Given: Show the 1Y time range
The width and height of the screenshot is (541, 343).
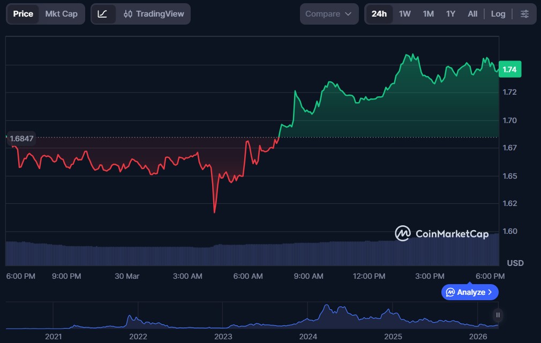Looking at the screenshot, I should tap(450, 14).
